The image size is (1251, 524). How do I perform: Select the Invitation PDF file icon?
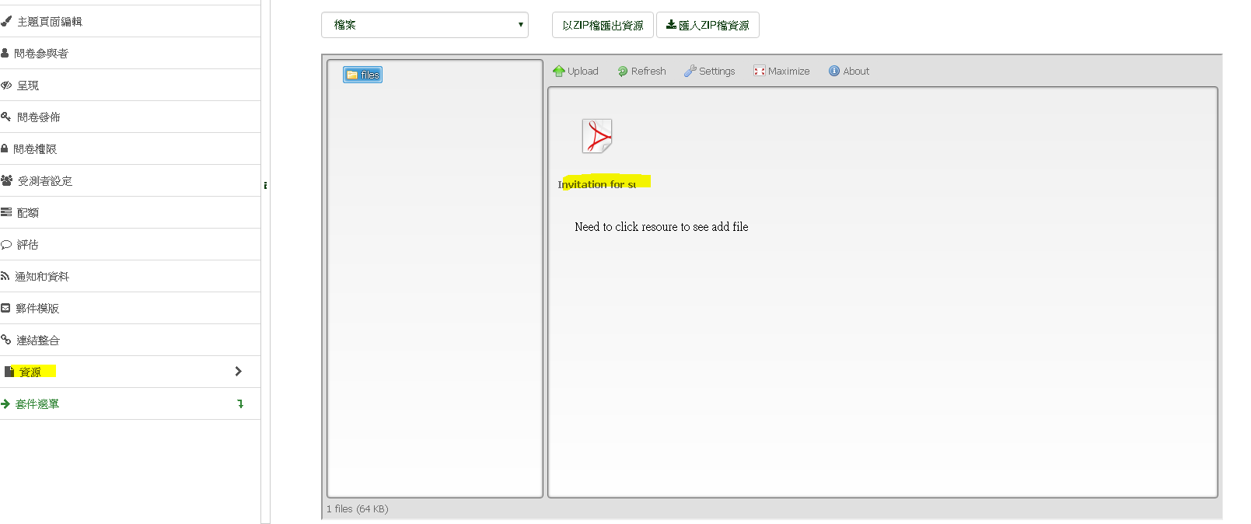coord(597,137)
